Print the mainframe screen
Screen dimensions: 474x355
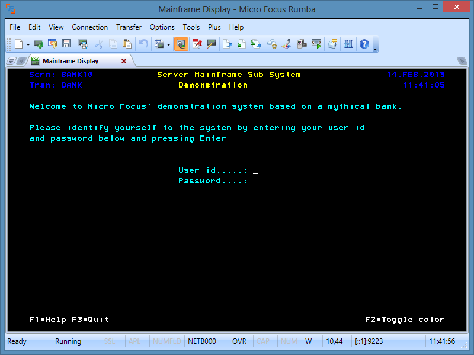(x=83, y=44)
